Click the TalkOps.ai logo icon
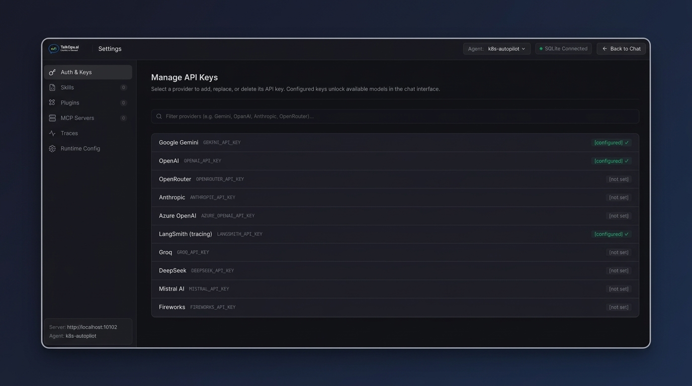This screenshot has height=386, width=692. click(53, 49)
